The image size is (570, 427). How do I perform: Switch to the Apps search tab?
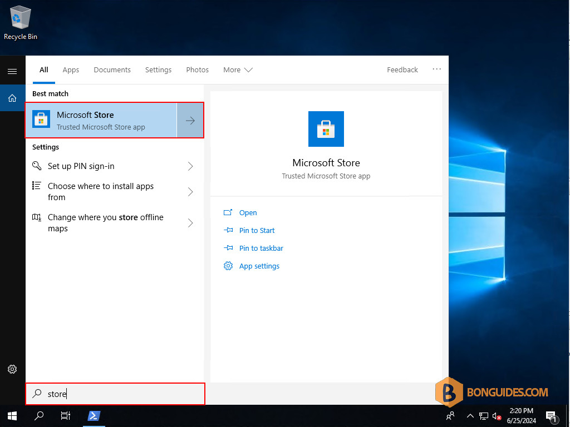(x=71, y=69)
